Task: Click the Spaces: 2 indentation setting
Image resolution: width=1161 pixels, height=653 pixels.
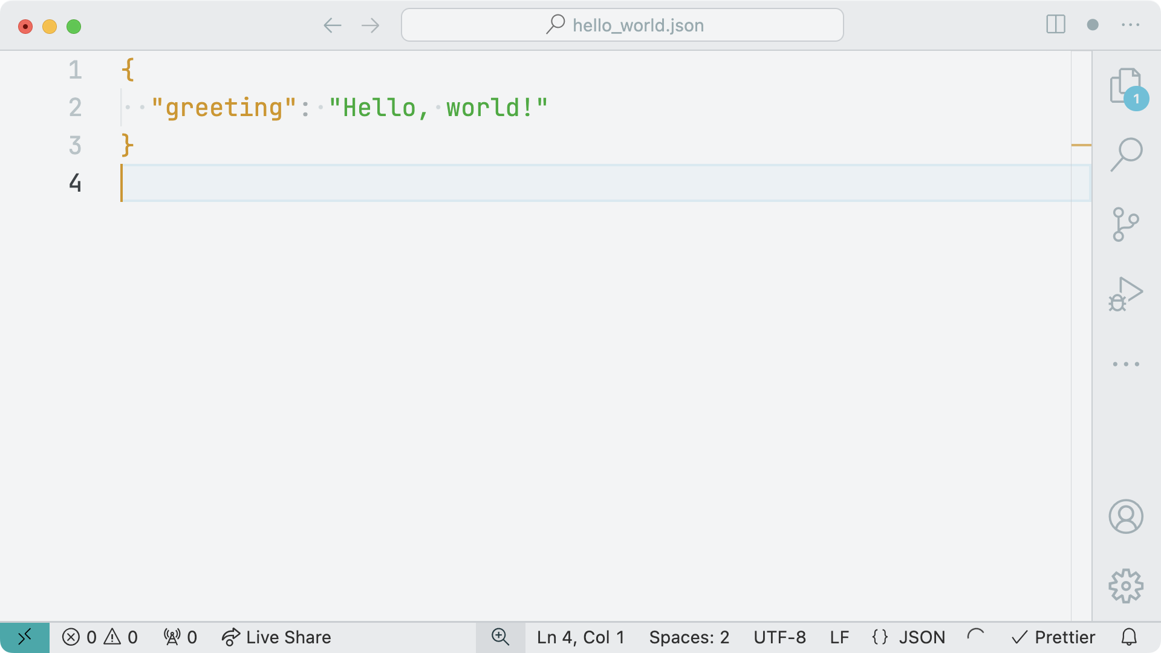Action: click(689, 637)
